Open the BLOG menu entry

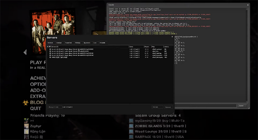(38, 102)
